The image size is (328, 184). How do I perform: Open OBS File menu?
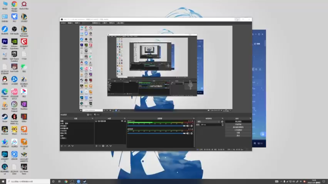[63, 23]
